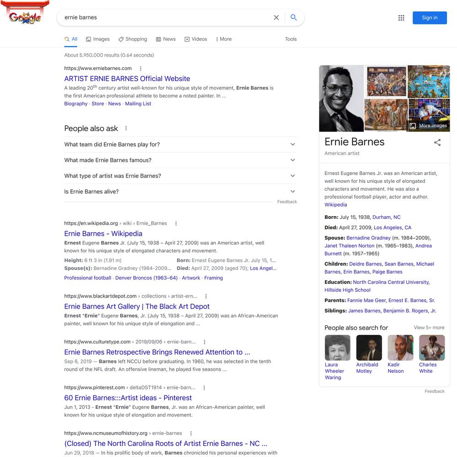Open options menu for ncmuseumofhistory.org result
This screenshot has width=457, height=457.
tap(191, 434)
